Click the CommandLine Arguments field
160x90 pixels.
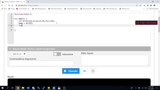(x=41, y=63)
